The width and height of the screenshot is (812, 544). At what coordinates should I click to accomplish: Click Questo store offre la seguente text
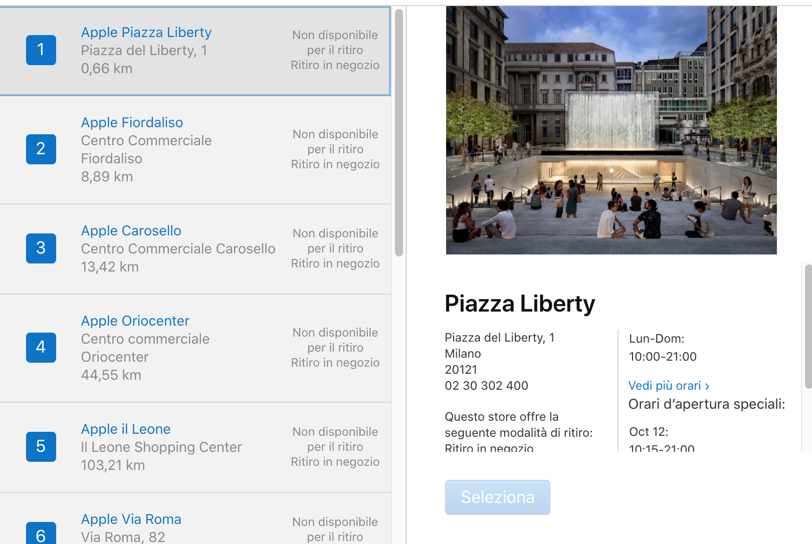pos(519,425)
